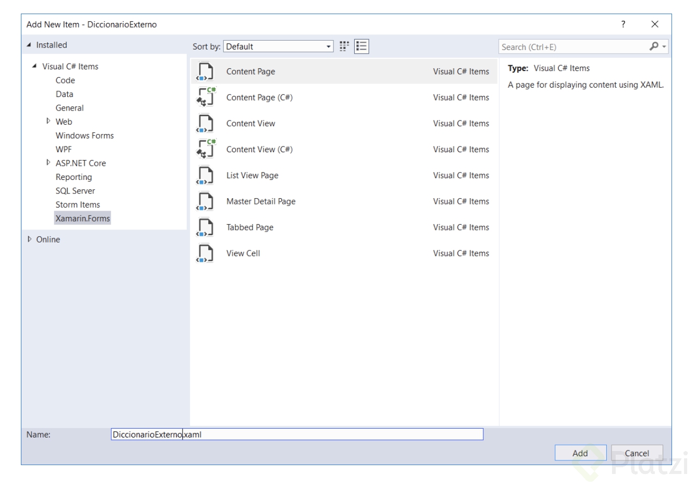Select the Content Page template name
695x487 pixels.
250,71
